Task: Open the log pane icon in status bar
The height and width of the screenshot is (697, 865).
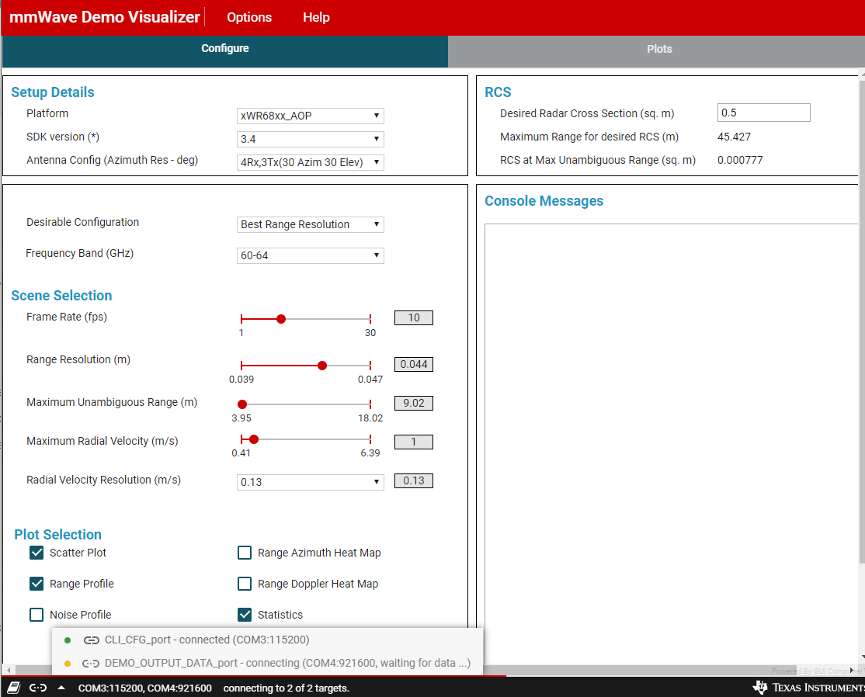Action: tap(14, 688)
